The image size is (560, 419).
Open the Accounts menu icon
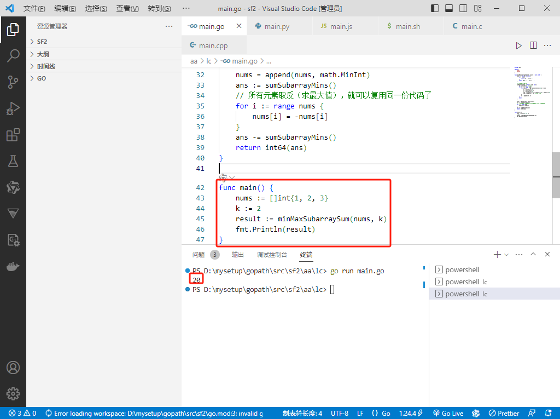pos(13,368)
